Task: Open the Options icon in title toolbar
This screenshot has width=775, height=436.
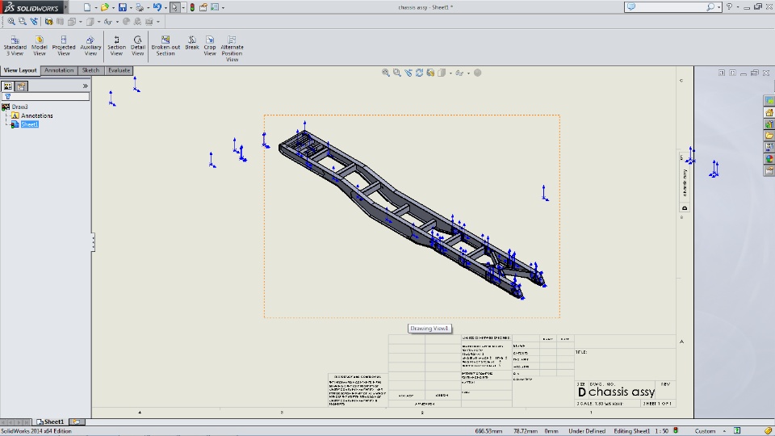Action: click(215, 7)
